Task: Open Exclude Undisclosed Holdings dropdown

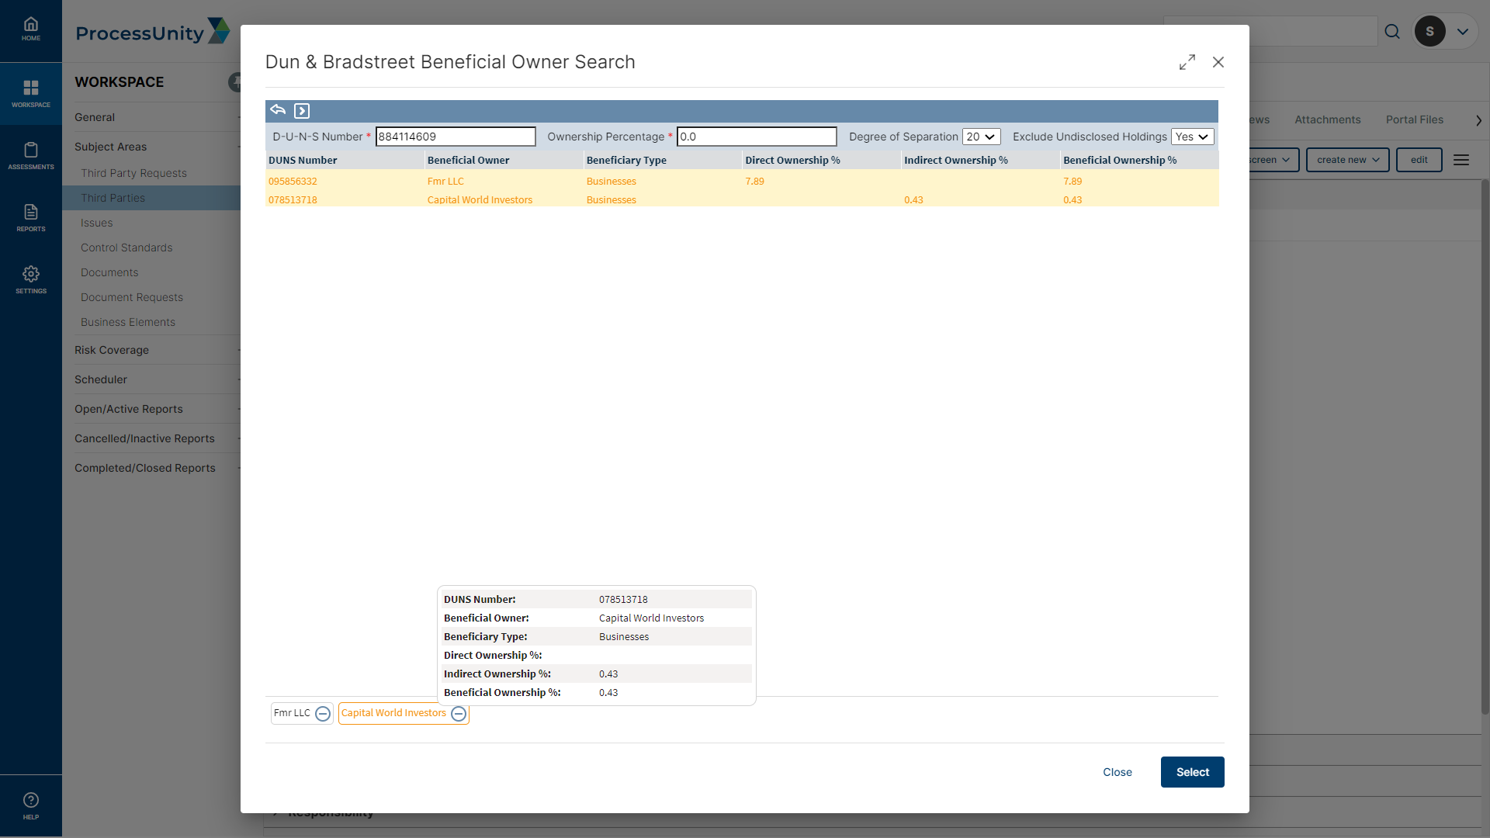Action: point(1192,137)
